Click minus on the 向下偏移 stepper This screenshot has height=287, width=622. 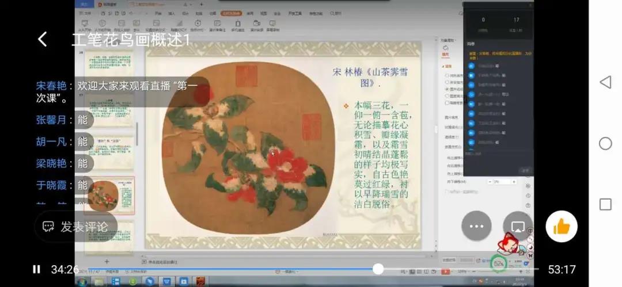pos(490,182)
